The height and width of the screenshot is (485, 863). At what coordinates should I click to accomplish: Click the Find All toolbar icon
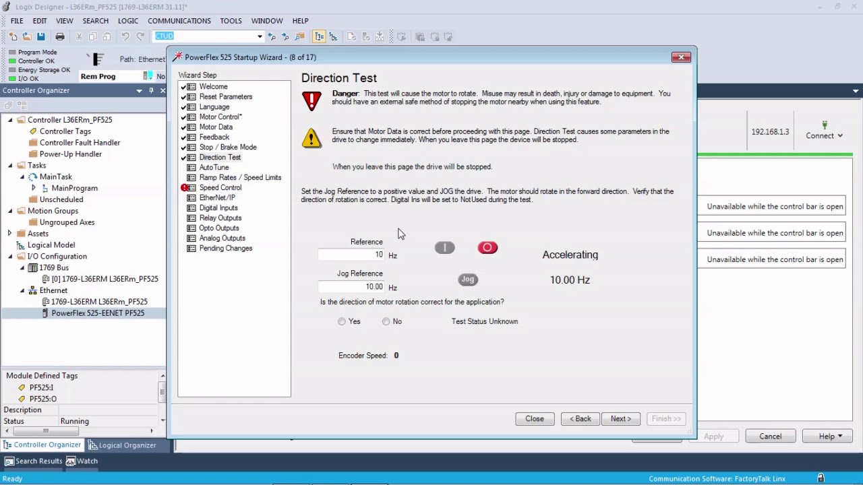point(299,36)
